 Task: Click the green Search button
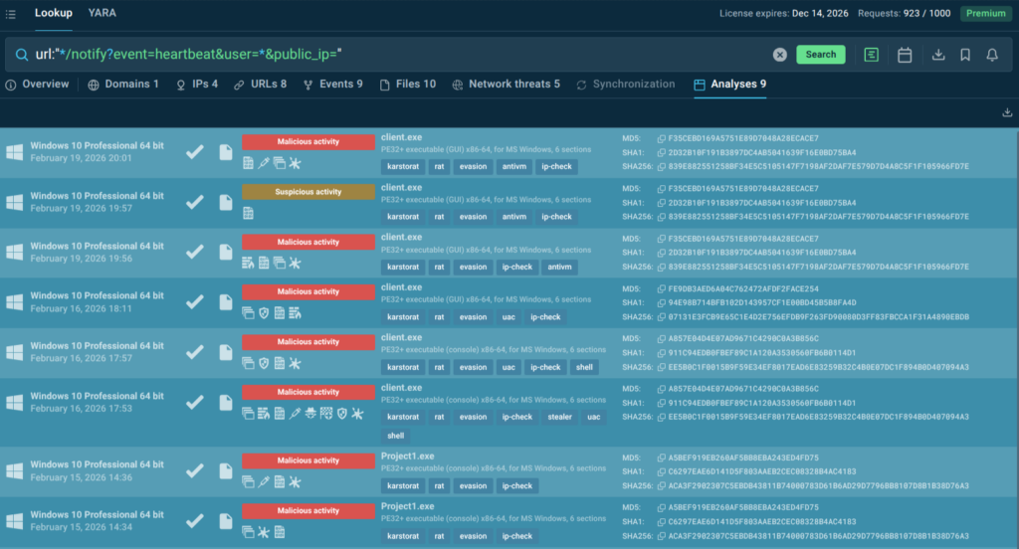coord(820,55)
